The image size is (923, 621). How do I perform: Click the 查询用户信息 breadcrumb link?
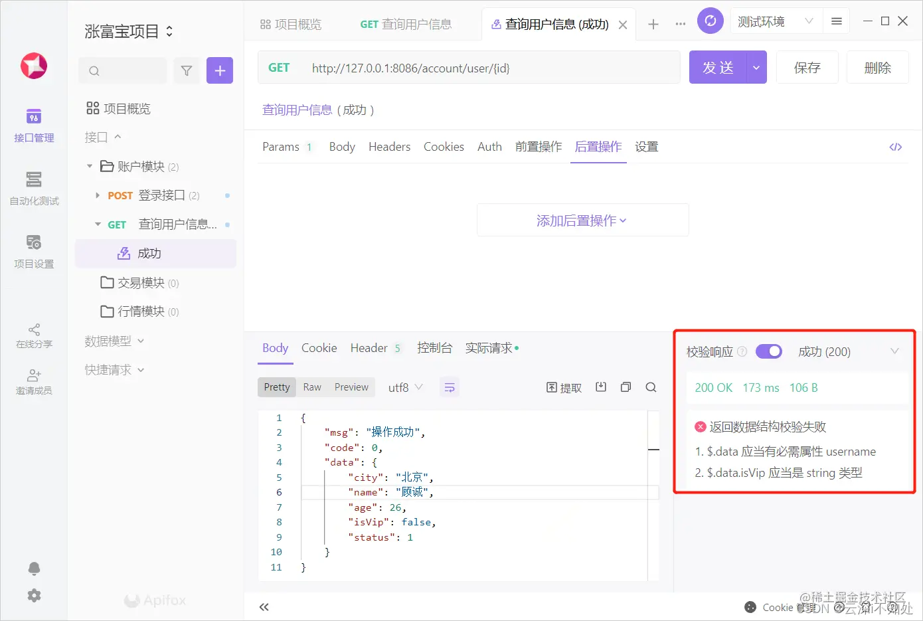pyautogui.click(x=297, y=110)
